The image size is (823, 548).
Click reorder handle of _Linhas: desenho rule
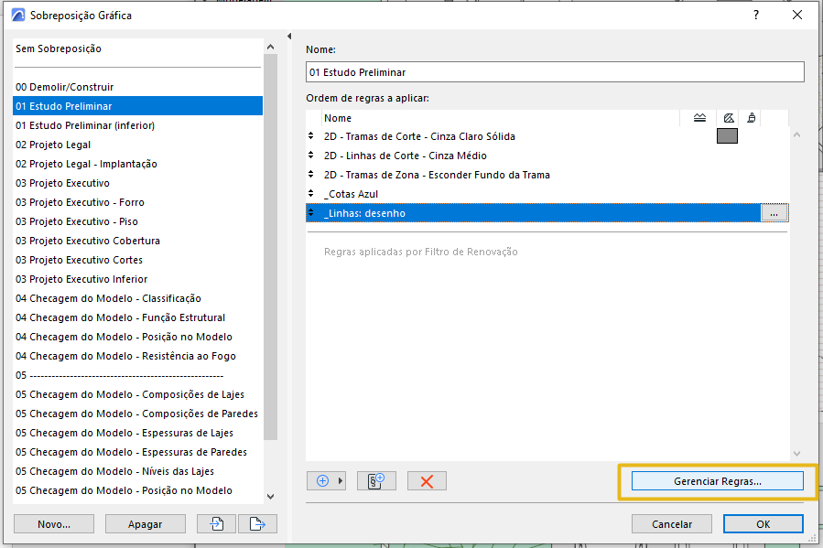[x=310, y=212]
